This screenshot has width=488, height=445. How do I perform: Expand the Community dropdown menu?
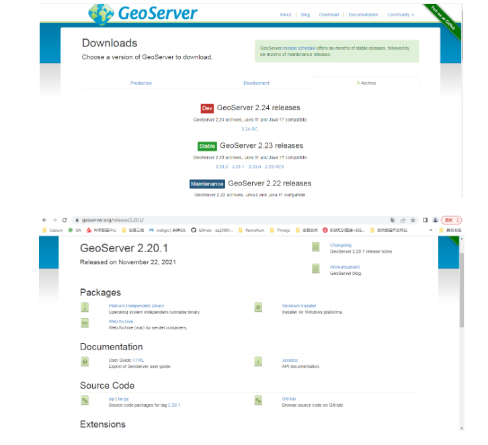point(401,15)
